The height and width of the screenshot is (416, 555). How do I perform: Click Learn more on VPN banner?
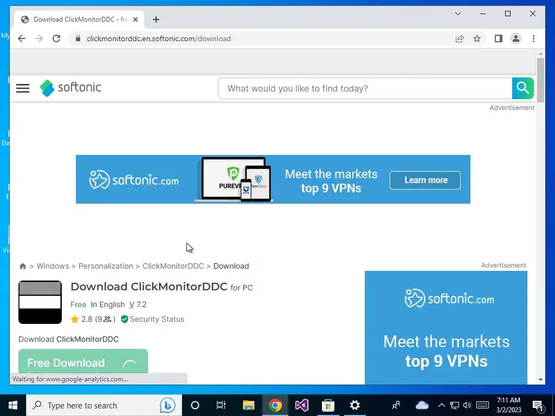(x=425, y=180)
